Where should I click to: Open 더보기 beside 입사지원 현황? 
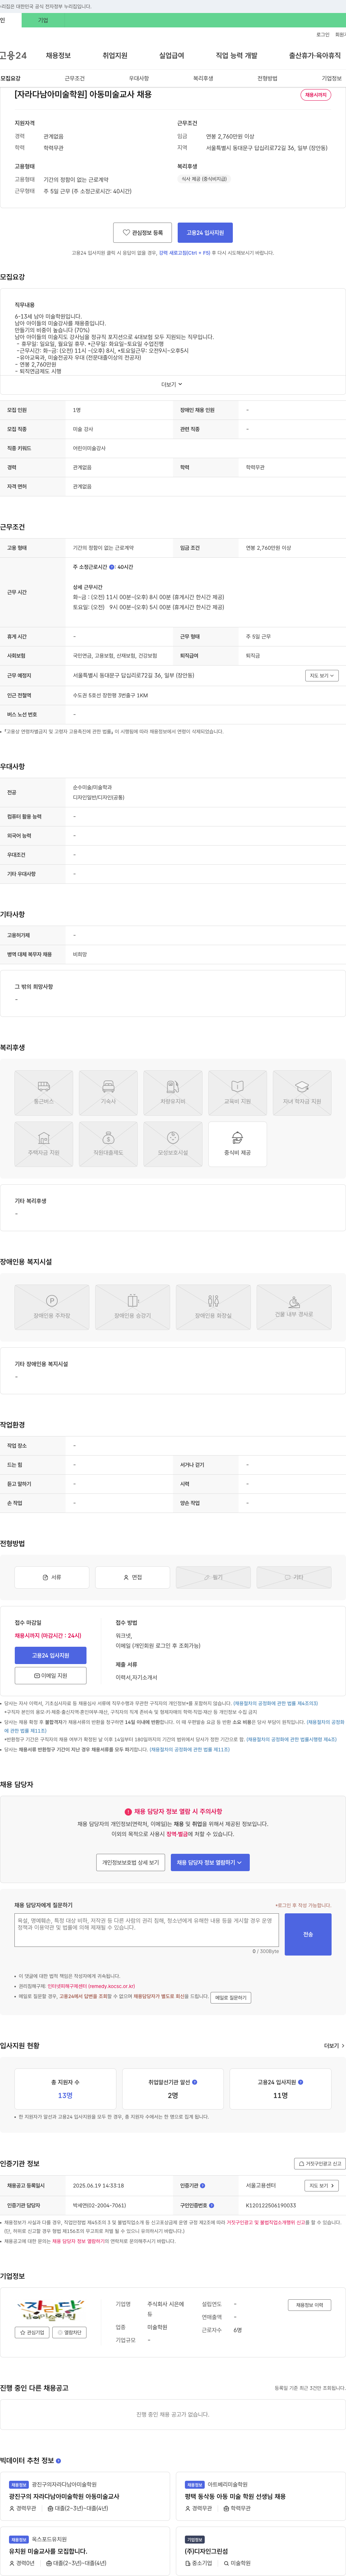[x=334, y=2046]
